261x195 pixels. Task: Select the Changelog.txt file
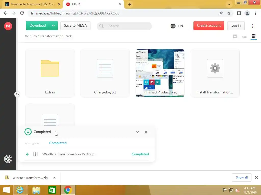[x=105, y=73]
